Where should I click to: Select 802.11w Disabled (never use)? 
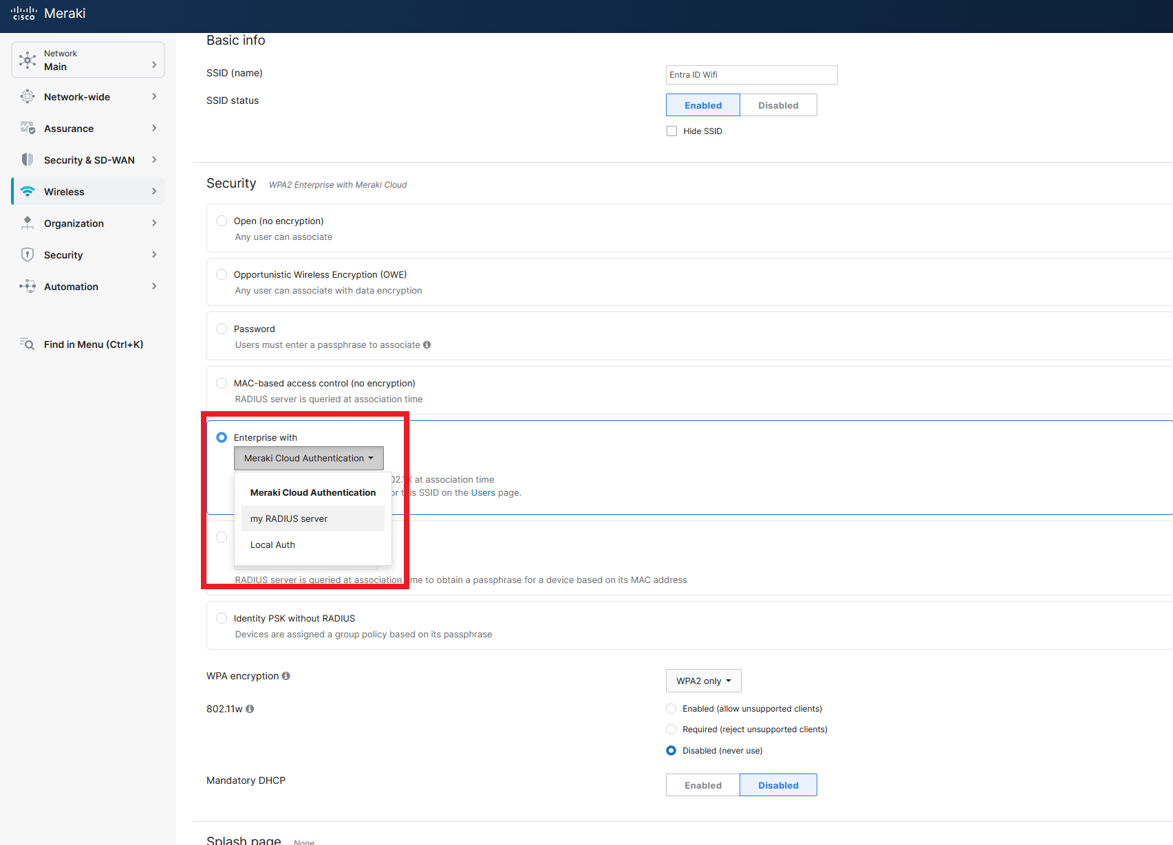(x=671, y=751)
